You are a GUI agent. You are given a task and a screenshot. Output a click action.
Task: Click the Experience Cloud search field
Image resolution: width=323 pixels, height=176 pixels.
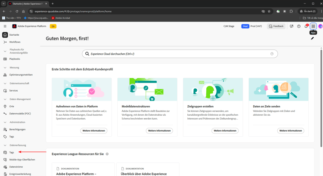tap(180, 54)
